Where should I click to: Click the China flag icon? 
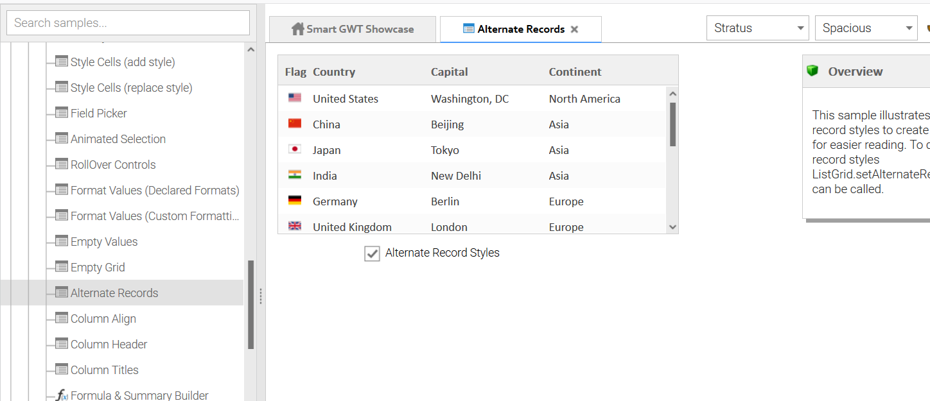[x=295, y=124]
